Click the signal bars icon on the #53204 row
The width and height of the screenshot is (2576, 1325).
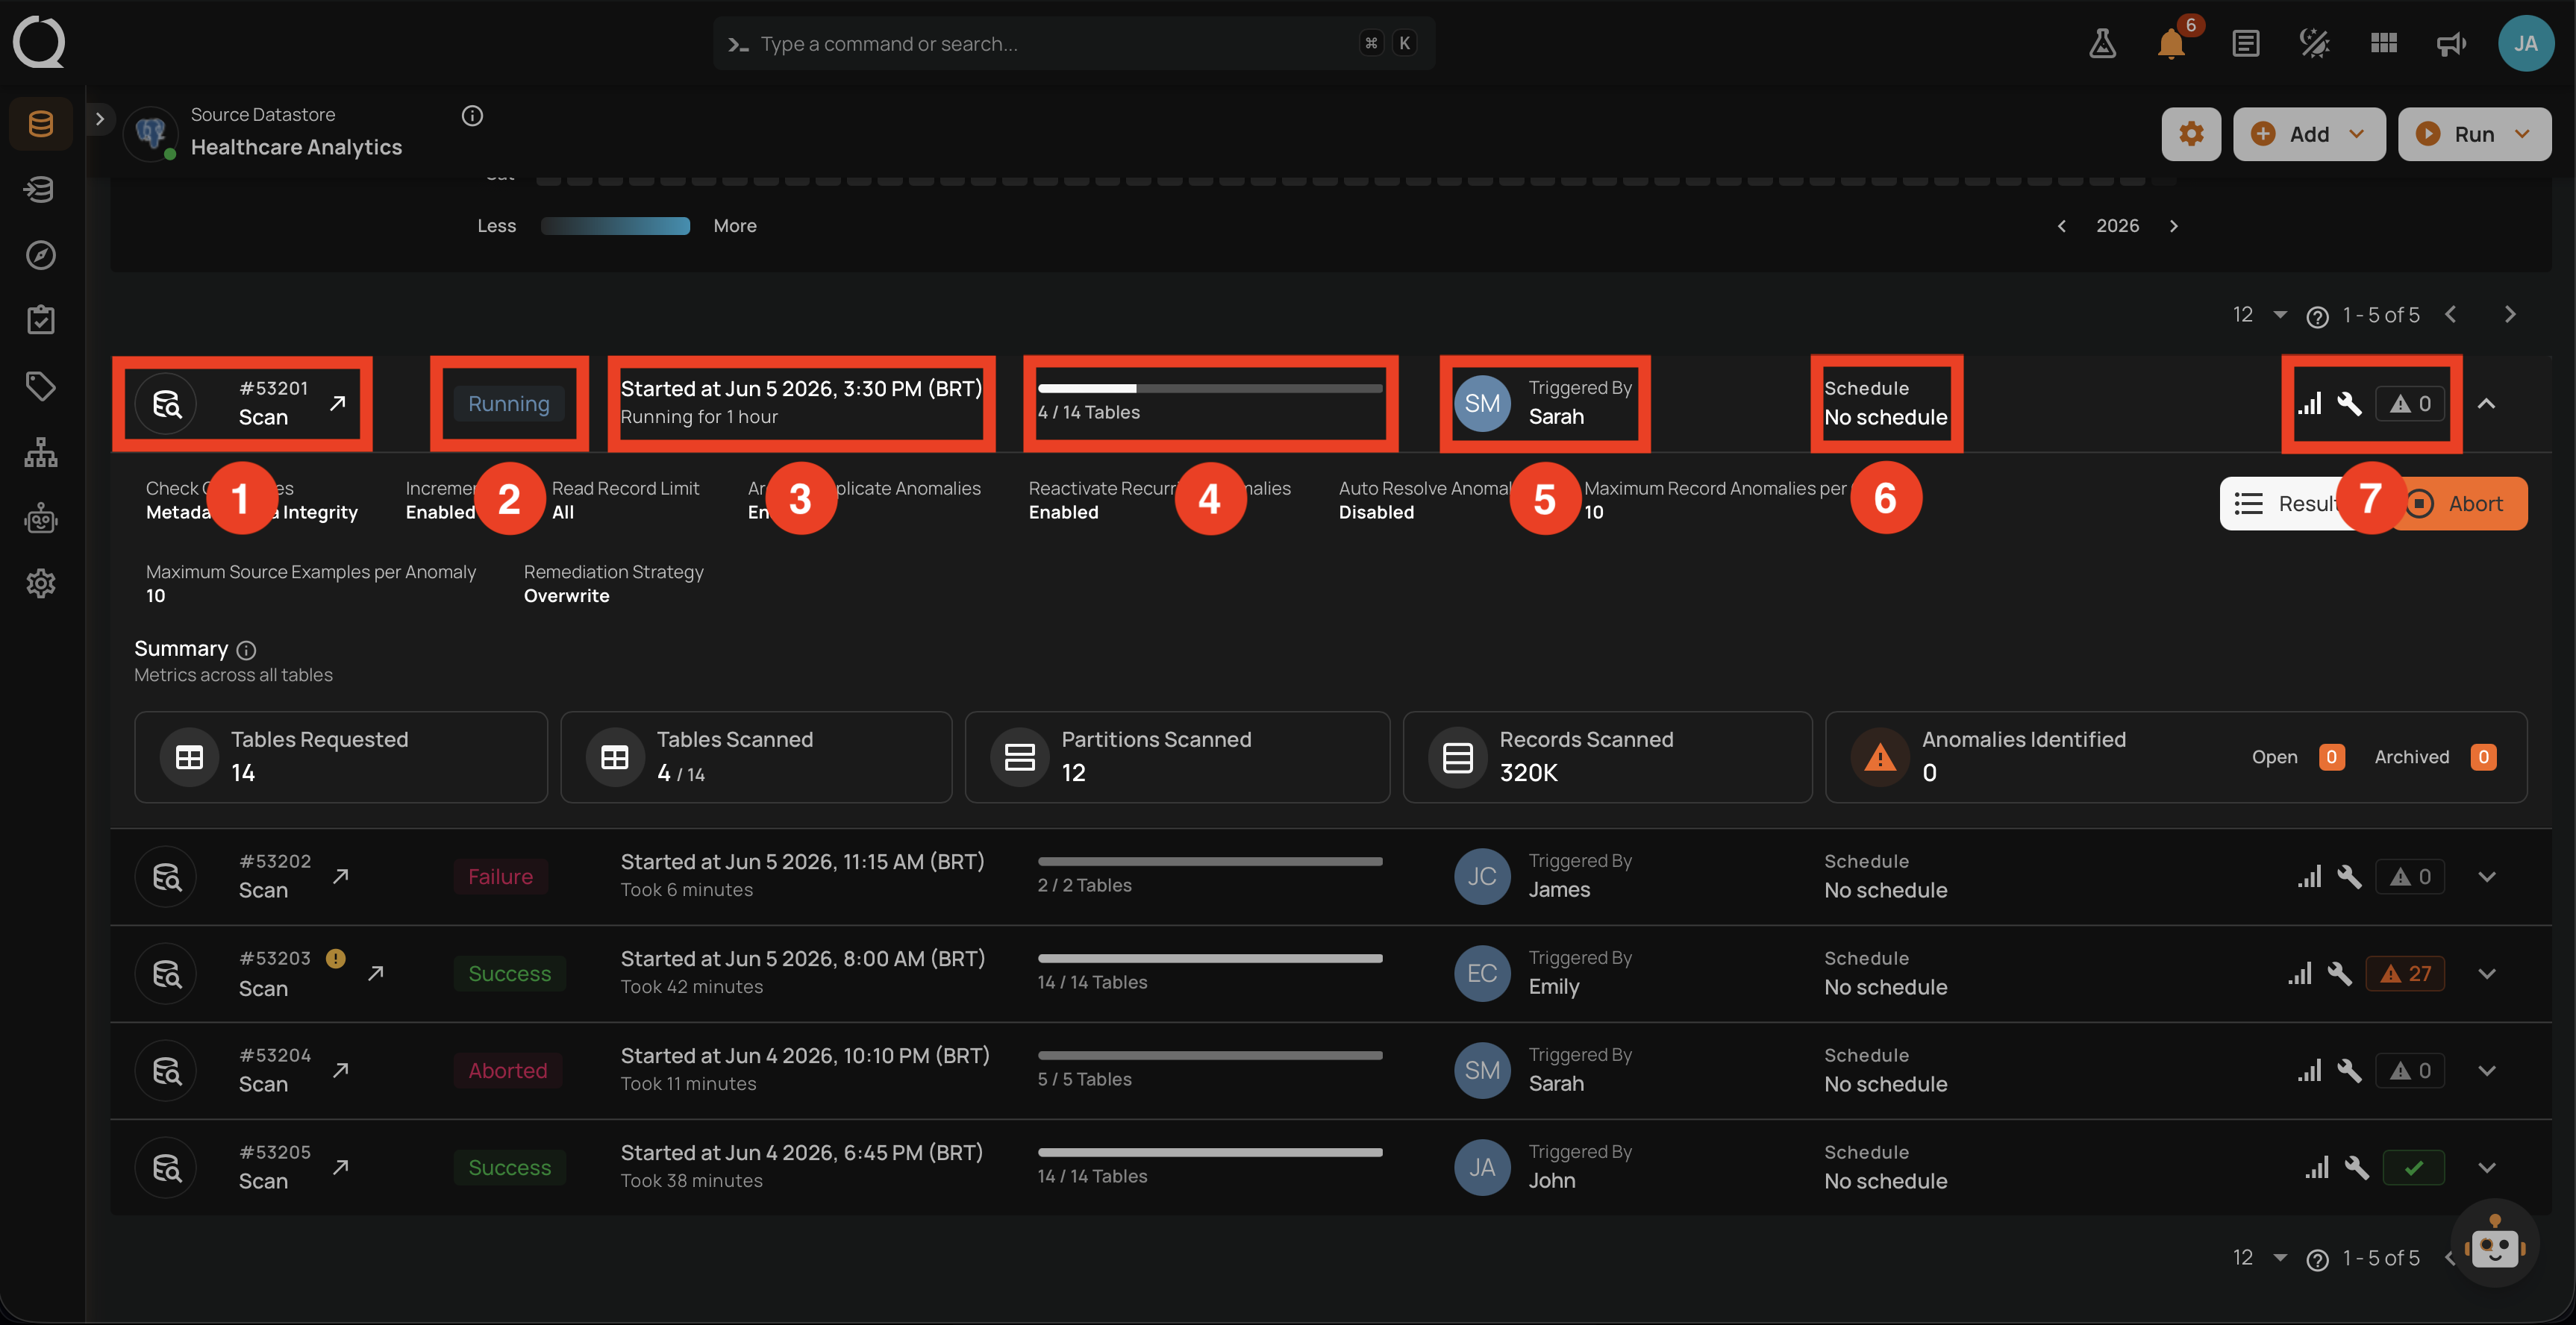click(x=2310, y=1070)
